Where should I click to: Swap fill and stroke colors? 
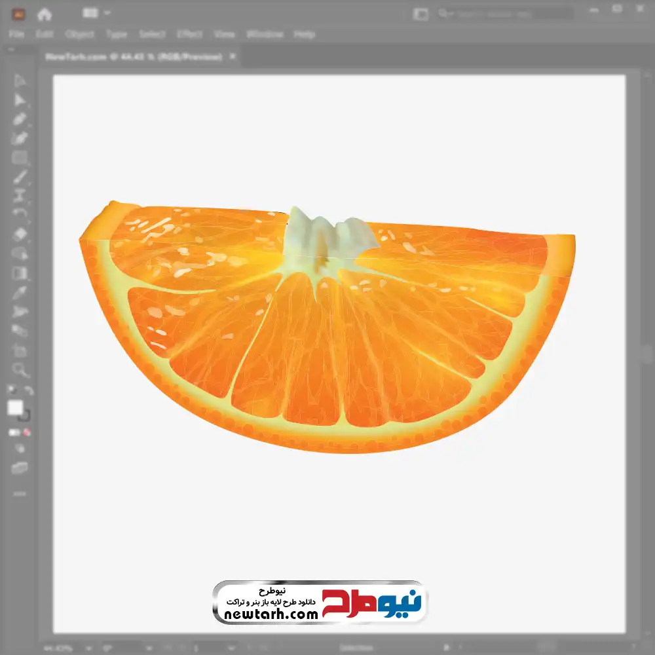pos(28,391)
